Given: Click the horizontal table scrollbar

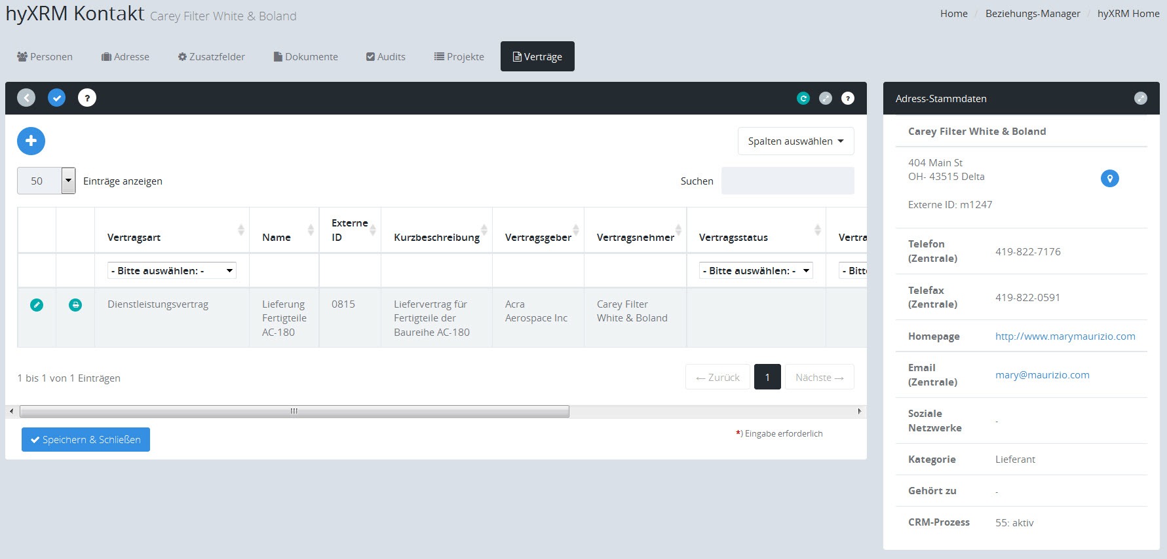Looking at the screenshot, I should tap(294, 411).
